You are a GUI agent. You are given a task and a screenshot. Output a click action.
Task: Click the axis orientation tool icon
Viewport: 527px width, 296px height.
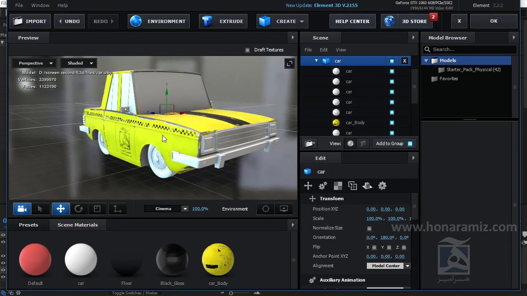[117, 209]
